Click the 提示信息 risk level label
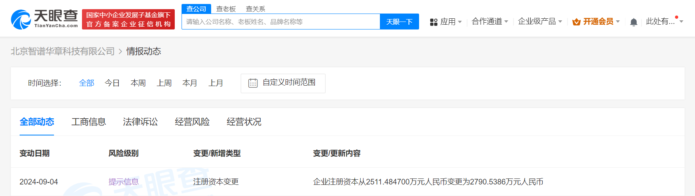The height and width of the screenshot is (196, 695). pyautogui.click(x=124, y=182)
